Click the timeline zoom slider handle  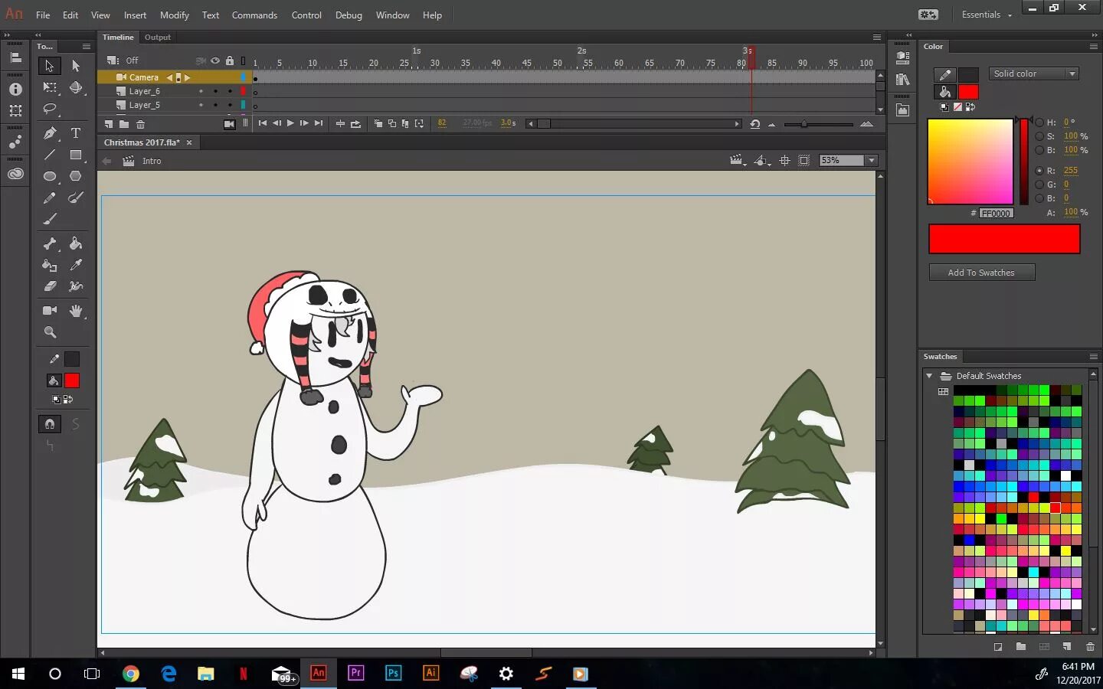pos(804,124)
